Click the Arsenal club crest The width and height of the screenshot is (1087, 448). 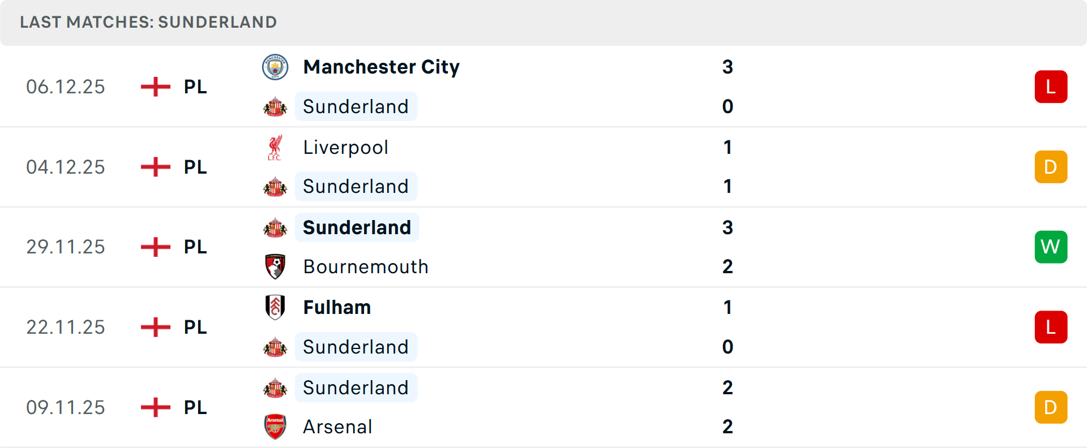click(275, 427)
